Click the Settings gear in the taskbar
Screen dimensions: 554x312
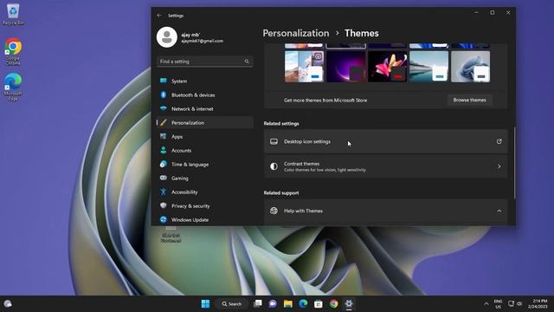349,304
